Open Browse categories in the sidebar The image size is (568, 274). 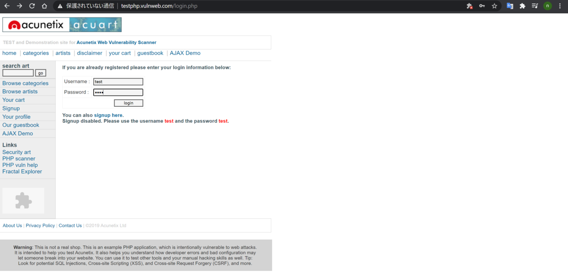[25, 83]
